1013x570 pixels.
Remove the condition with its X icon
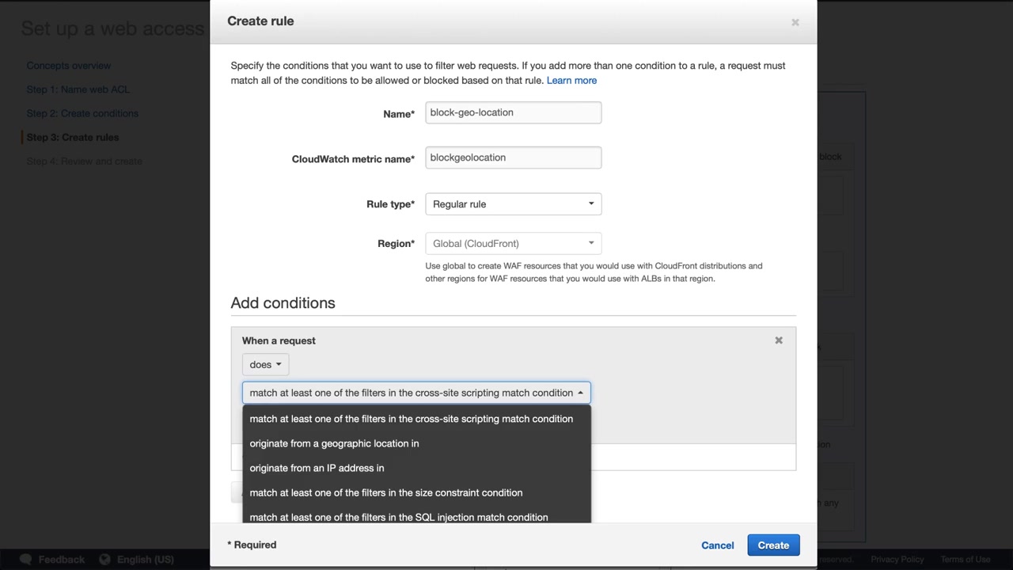779,340
